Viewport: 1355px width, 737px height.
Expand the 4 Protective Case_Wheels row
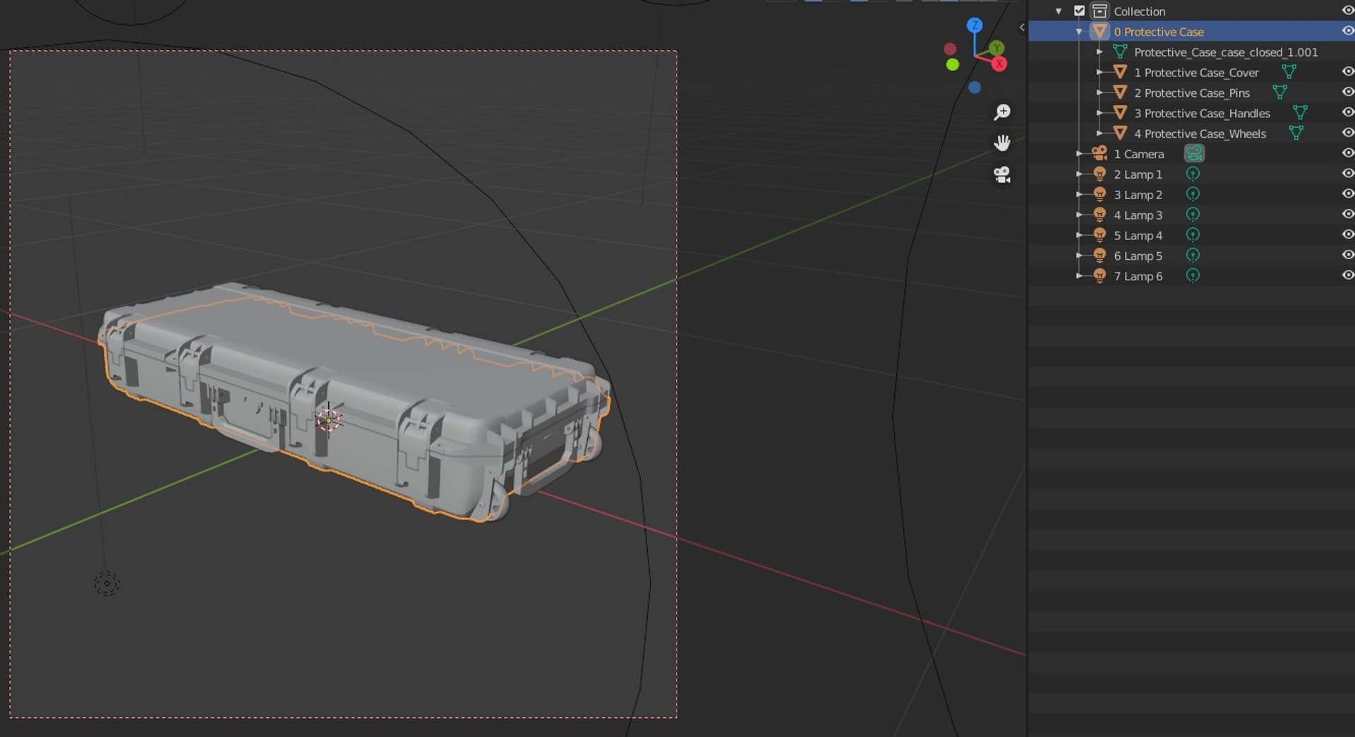[1100, 133]
